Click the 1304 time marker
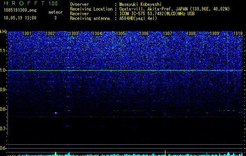Image resolution: width=246 pixels, height=156 pixels. [97, 34]
